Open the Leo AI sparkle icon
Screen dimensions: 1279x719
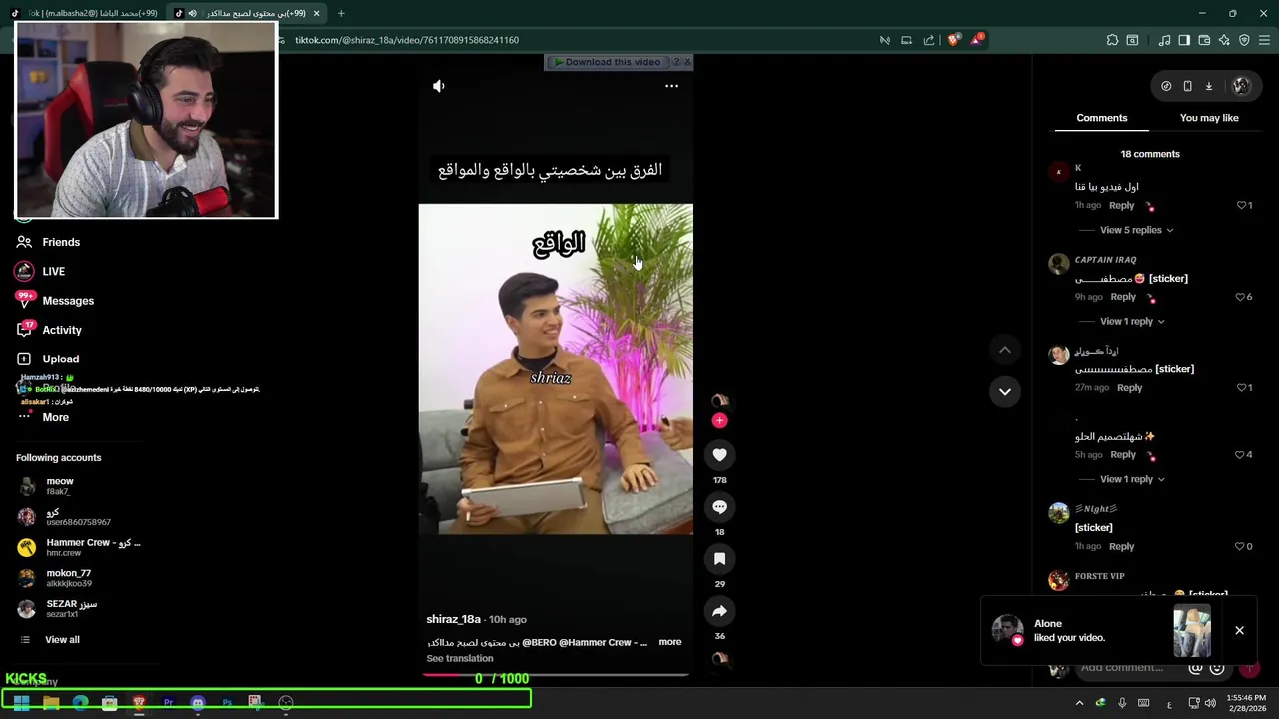pyautogui.click(x=1224, y=40)
